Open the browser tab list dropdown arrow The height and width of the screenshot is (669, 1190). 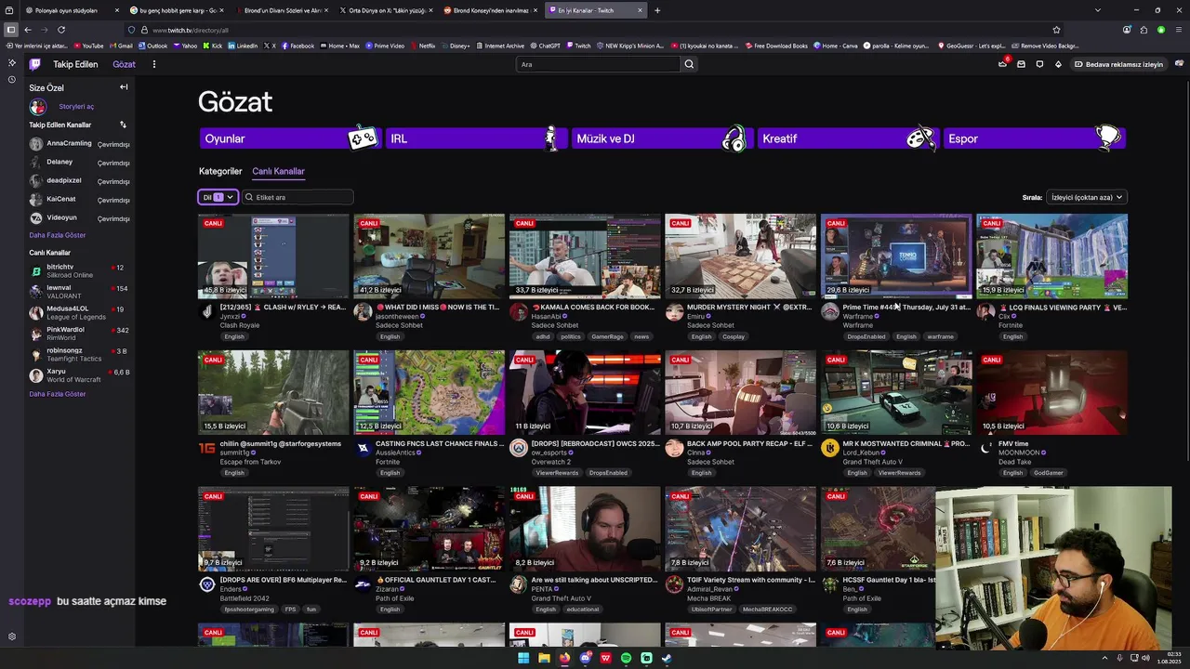[1098, 10]
